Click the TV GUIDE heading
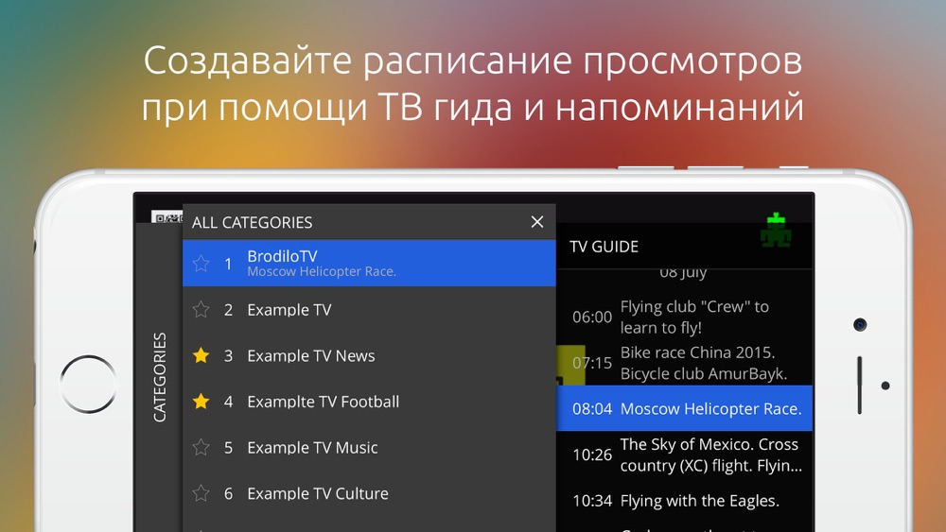This screenshot has height=532, width=946. pyautogui.click(x=604, y=247)
